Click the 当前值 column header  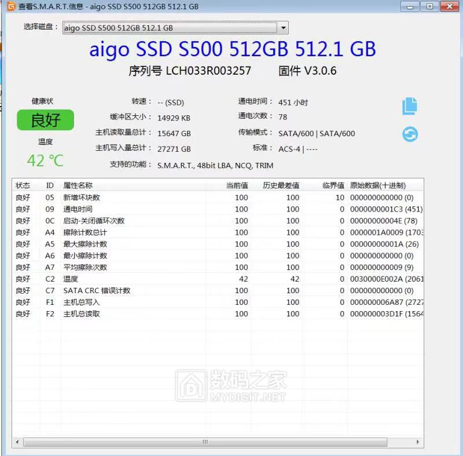click(x=237, y=185)
